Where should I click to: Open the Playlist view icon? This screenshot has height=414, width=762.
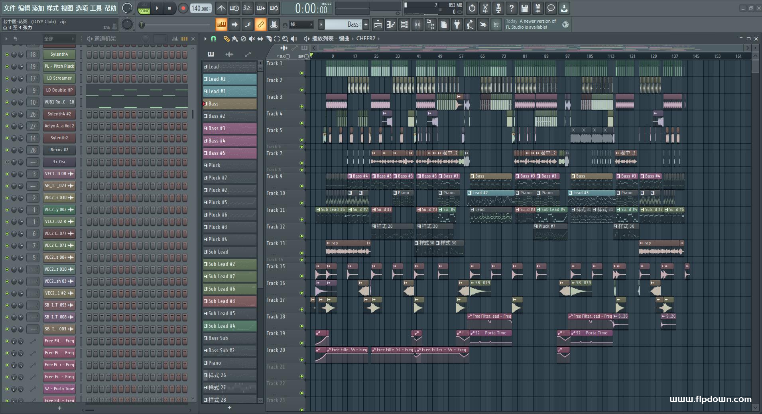point(378,25)
